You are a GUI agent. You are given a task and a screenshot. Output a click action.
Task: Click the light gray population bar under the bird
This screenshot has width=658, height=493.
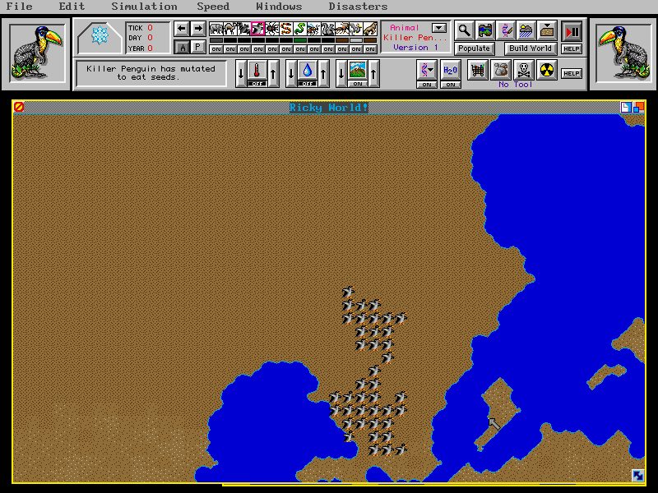[x=356, y=40]
